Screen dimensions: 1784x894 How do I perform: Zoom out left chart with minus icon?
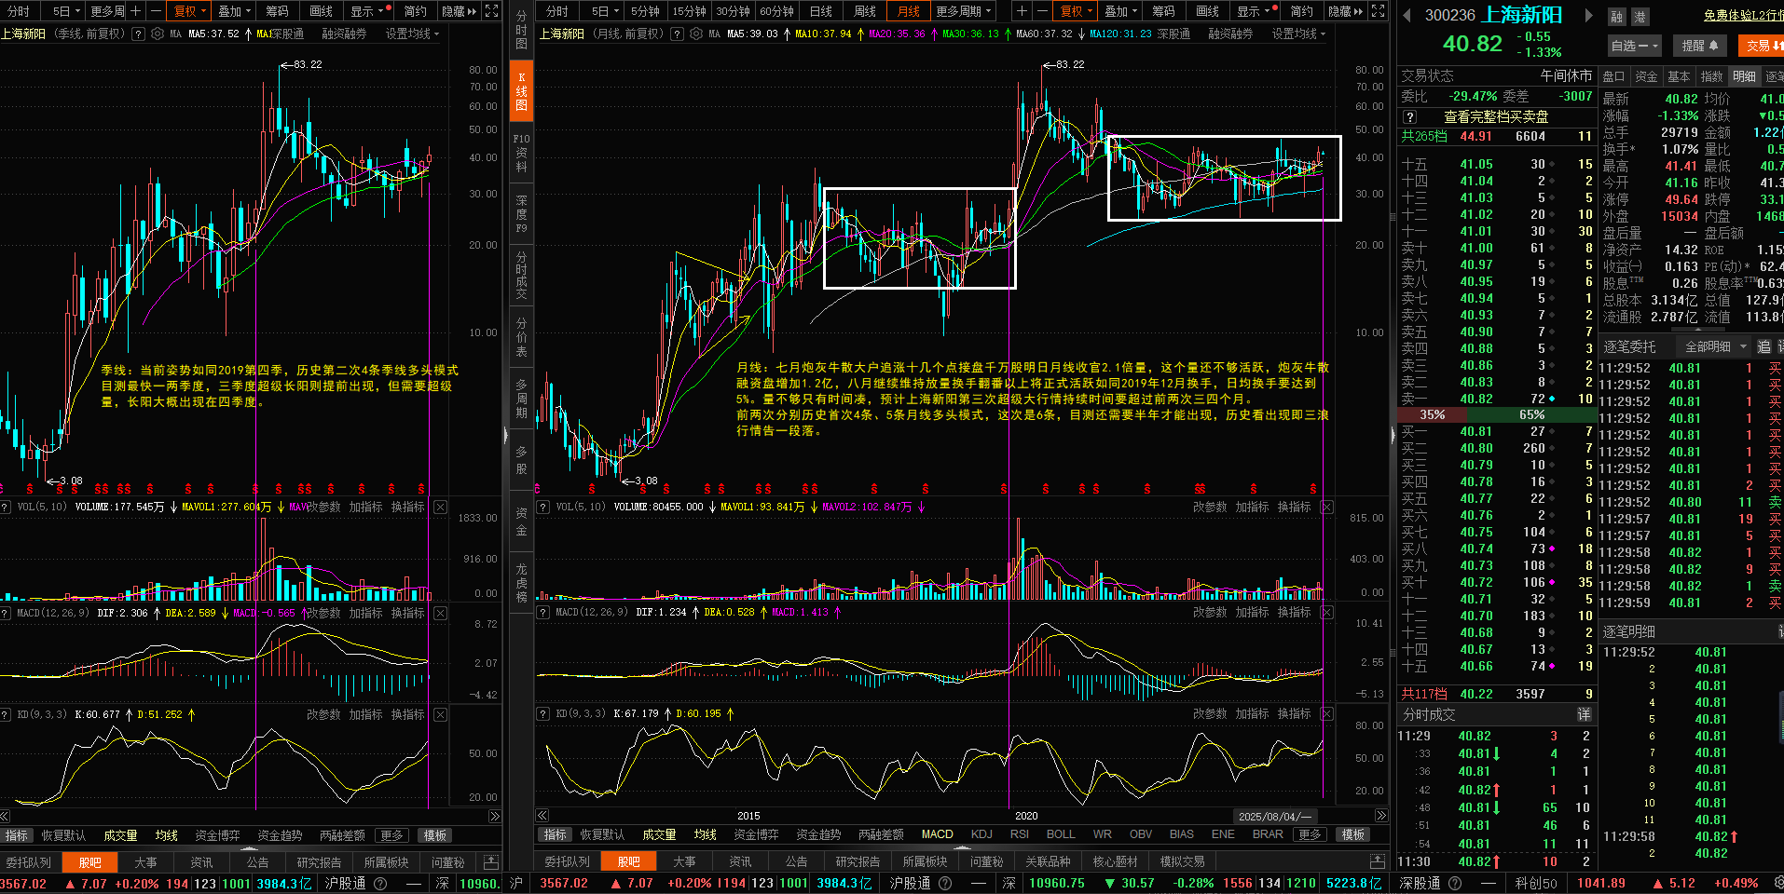click(x=156, y=11)
